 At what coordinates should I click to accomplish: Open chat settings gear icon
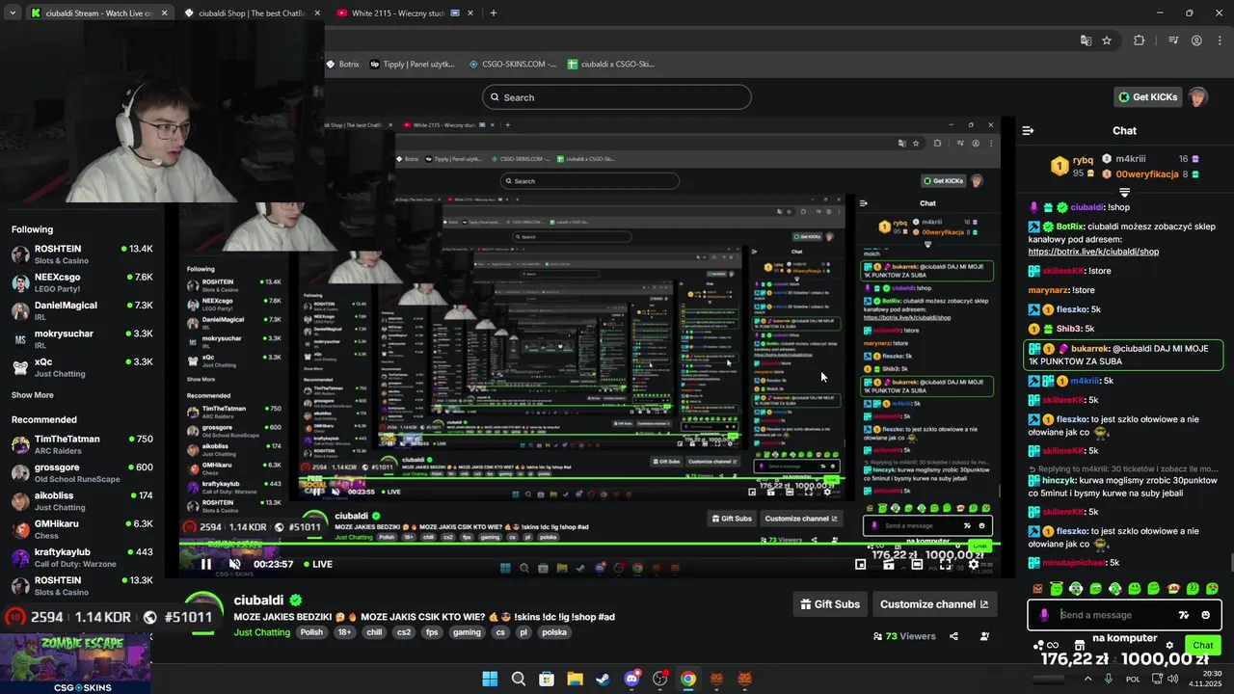[1169, 645]
